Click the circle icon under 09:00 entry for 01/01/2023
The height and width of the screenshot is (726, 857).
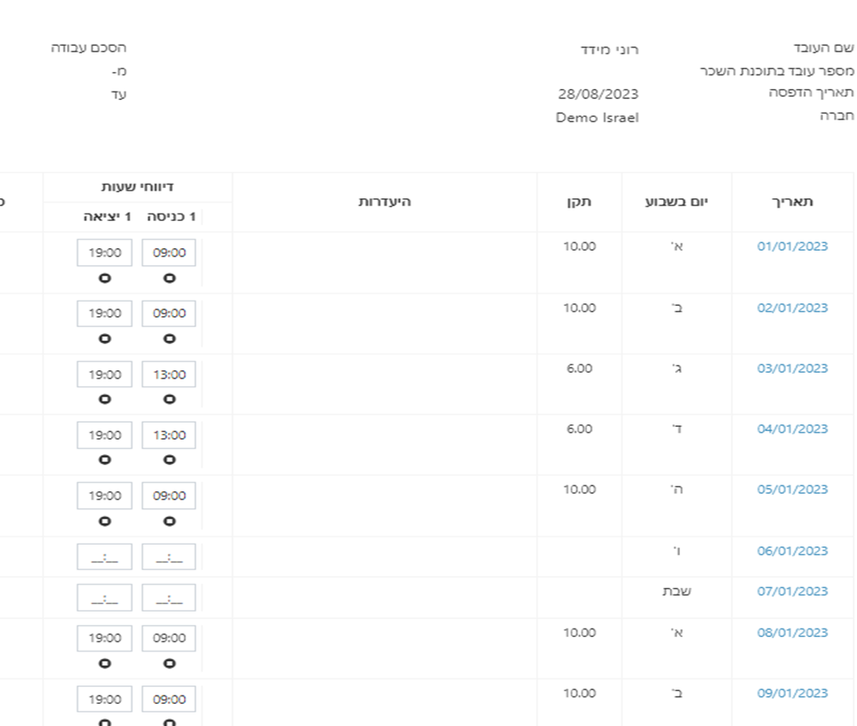pyautogui.click(x=169, y=278)
